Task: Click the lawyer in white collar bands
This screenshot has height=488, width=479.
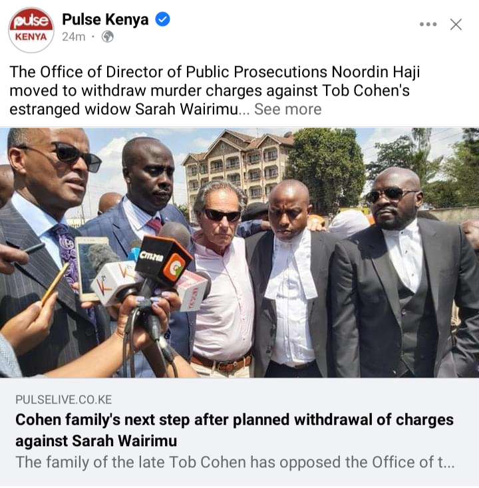Action: tap(289, 279)
